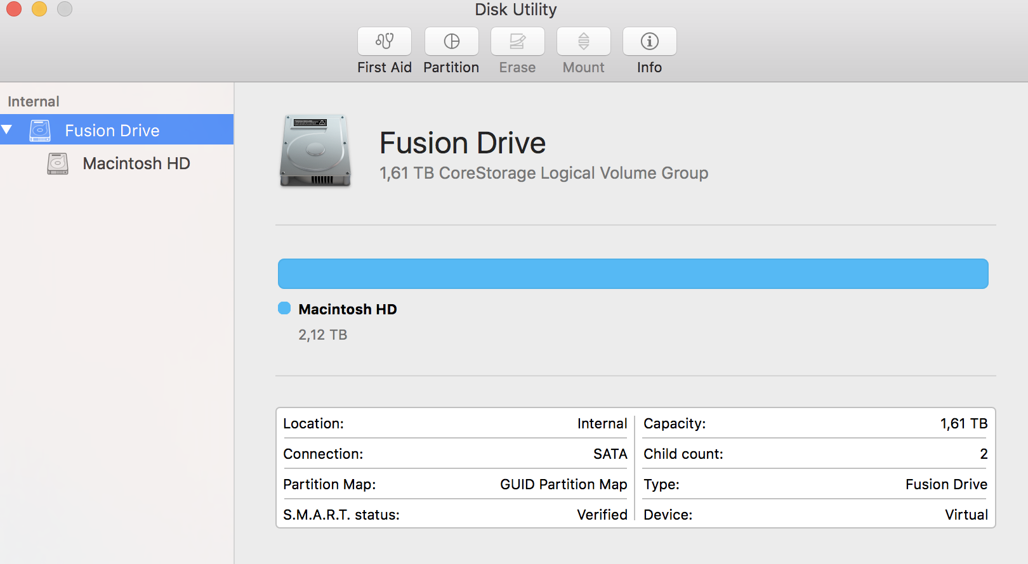Click the child count value '2'
Screen dimensions: 1028x564
coord(984,454)
